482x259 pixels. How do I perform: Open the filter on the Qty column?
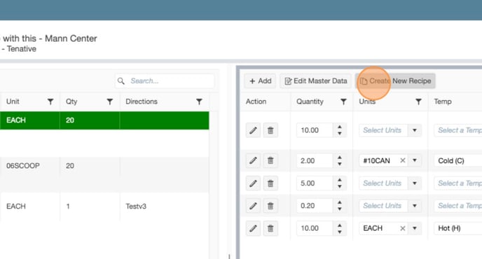coord(110,101)
